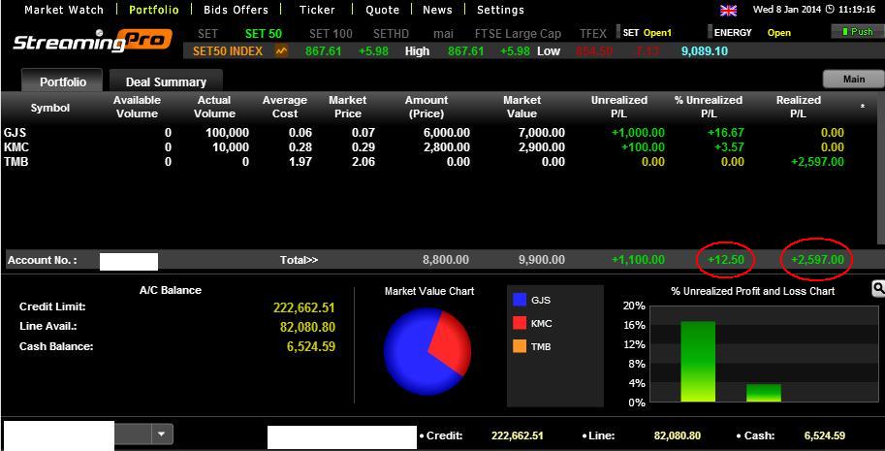Image resolution: width=885 pixels, height=451 pixels.
Task: Click total market value 9,900.00
Action: 541,260
